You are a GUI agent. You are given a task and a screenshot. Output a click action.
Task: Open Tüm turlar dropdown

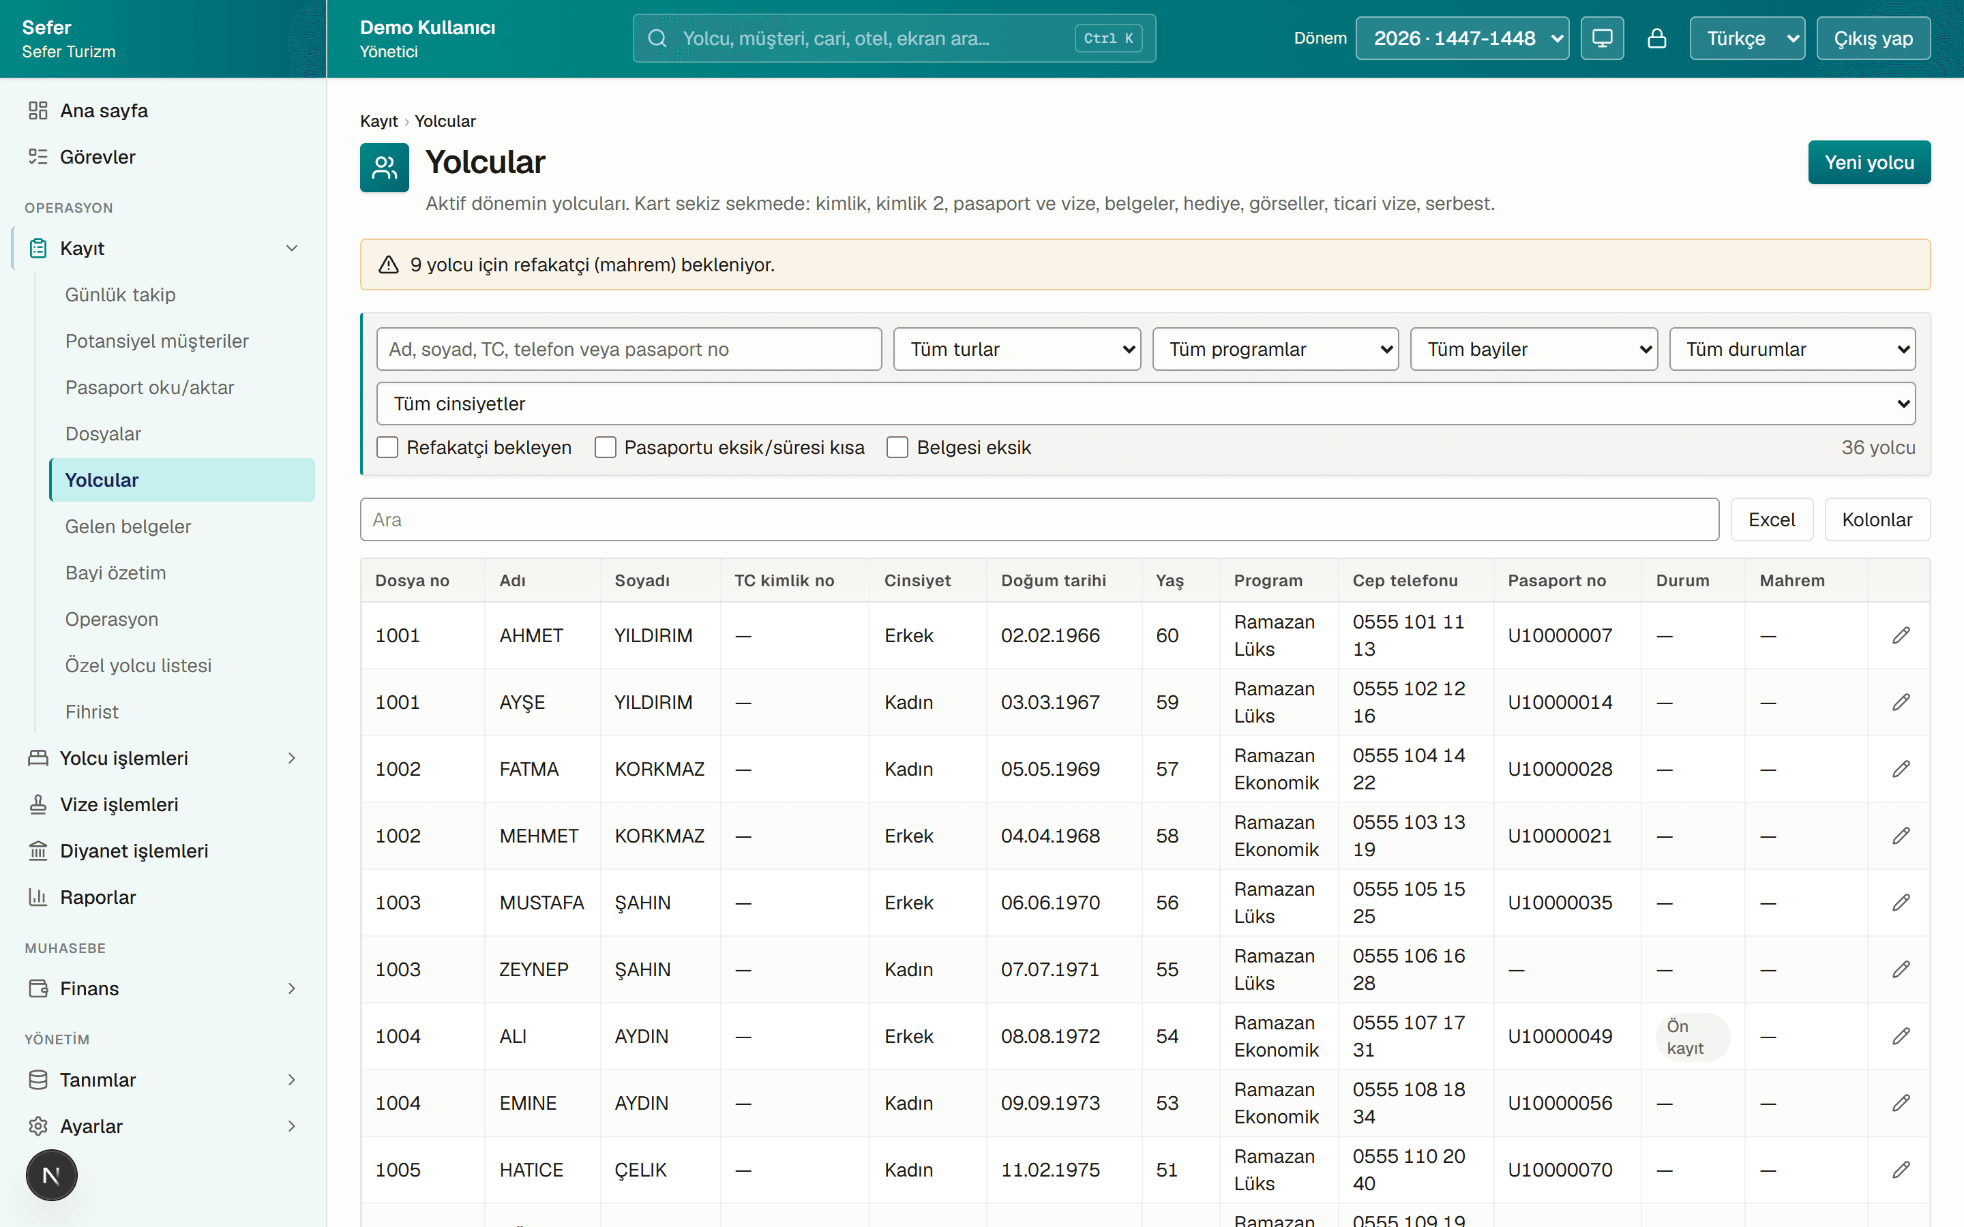(x=1017, y=349)
